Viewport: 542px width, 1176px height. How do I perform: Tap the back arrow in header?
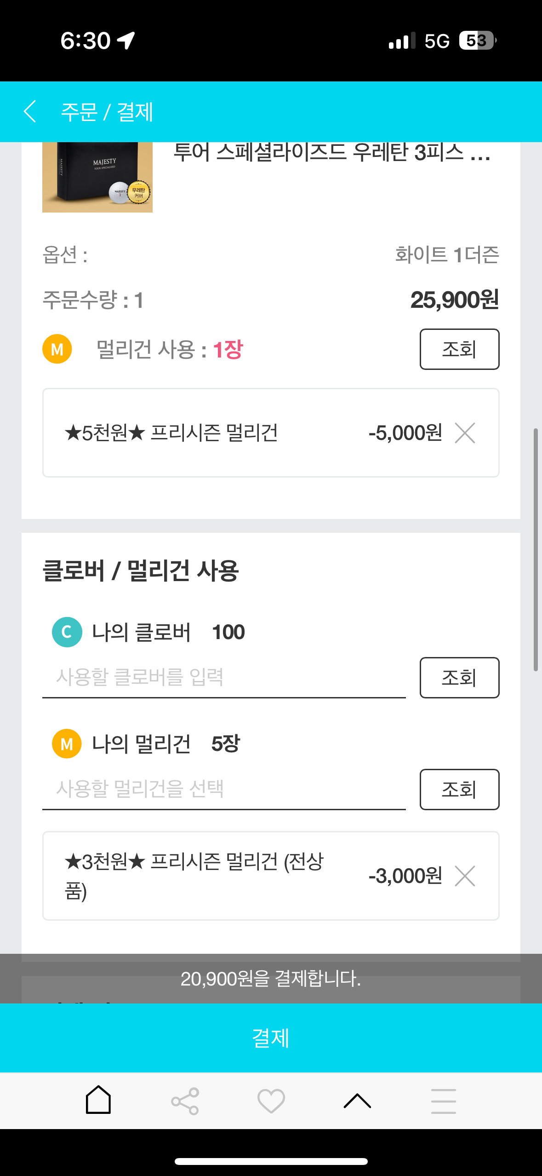click(30, 112)
